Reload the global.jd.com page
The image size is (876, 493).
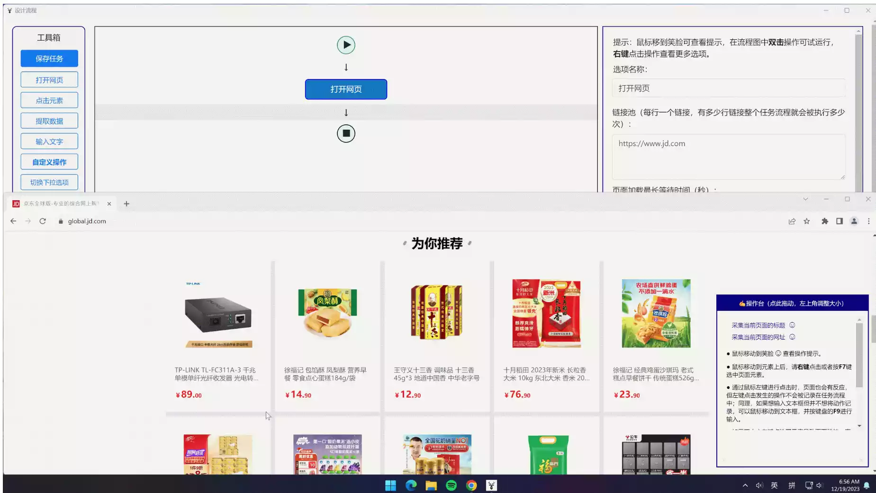click(x=43, y=221)
